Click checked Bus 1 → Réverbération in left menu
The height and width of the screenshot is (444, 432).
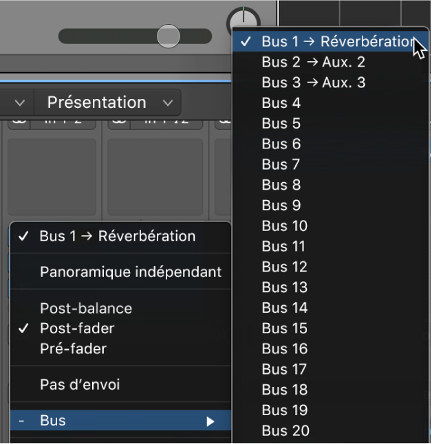117,236
